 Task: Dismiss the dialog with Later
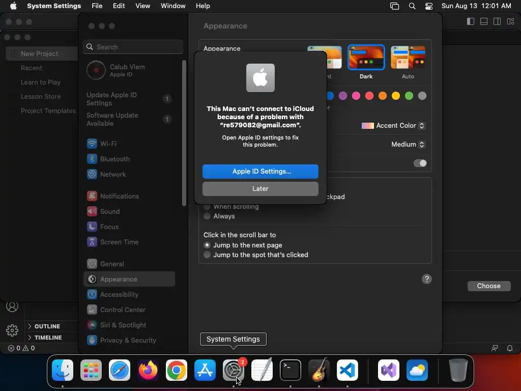point(260,189)
